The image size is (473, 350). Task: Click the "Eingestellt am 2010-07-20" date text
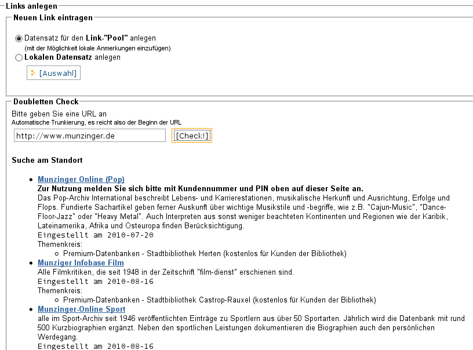point(96,235)
